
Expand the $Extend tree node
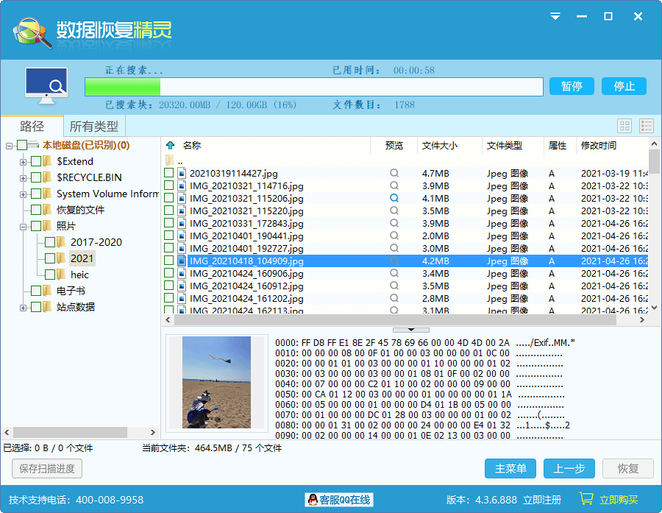[24, 162]
